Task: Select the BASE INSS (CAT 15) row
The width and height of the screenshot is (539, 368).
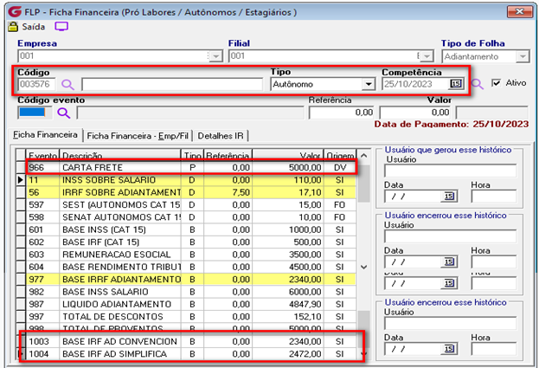Action: pyautogui.click(x=191, y=229)
